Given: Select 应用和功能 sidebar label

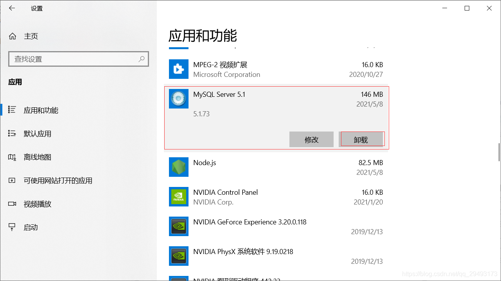Looking at the screenshot, I should (x=41, y=110).
